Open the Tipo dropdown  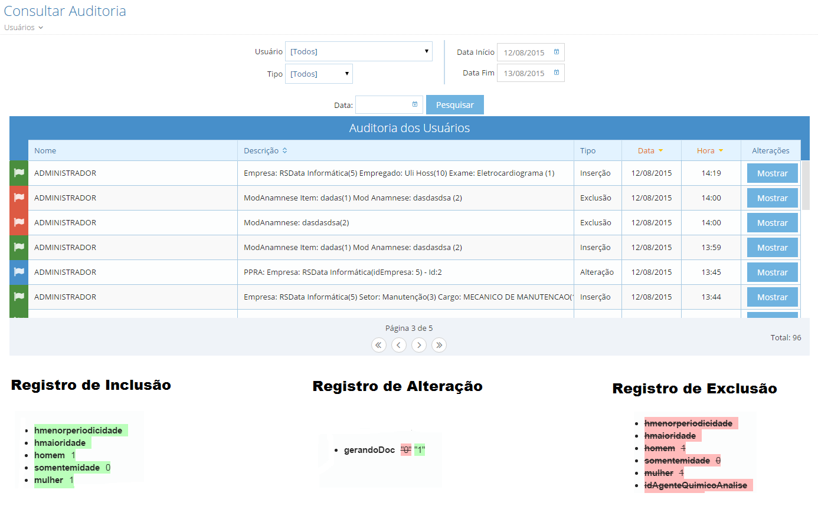[319, 74]
